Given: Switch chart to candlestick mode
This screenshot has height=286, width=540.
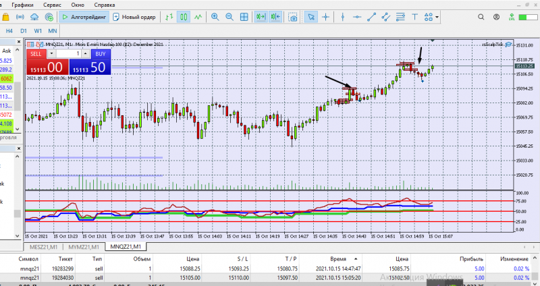Looking at the screenshot, I should pyautogui.click(x=183, y=17).
